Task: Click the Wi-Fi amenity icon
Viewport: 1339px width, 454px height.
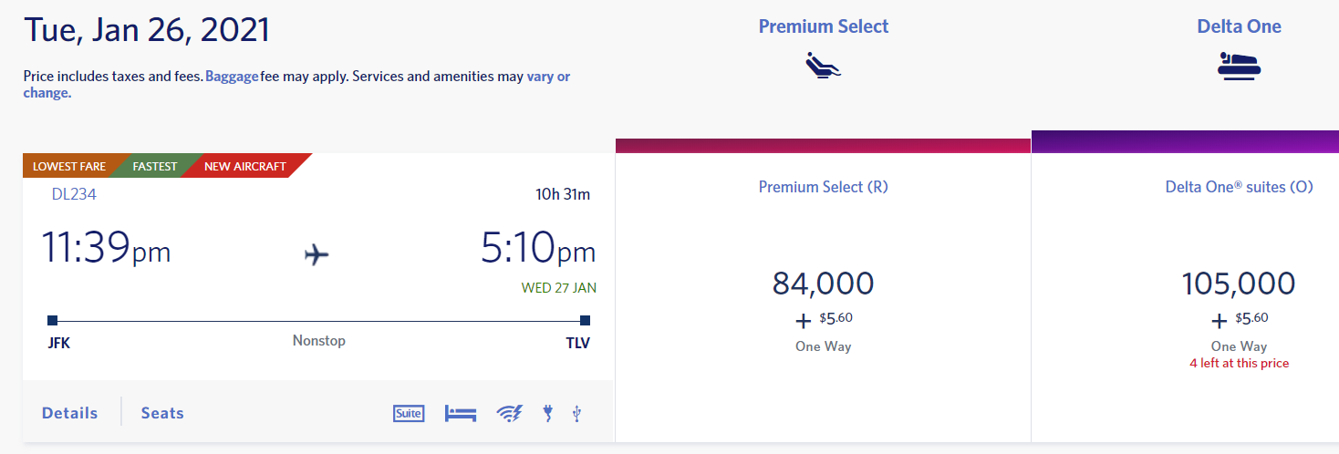Action: pos(509,413)
